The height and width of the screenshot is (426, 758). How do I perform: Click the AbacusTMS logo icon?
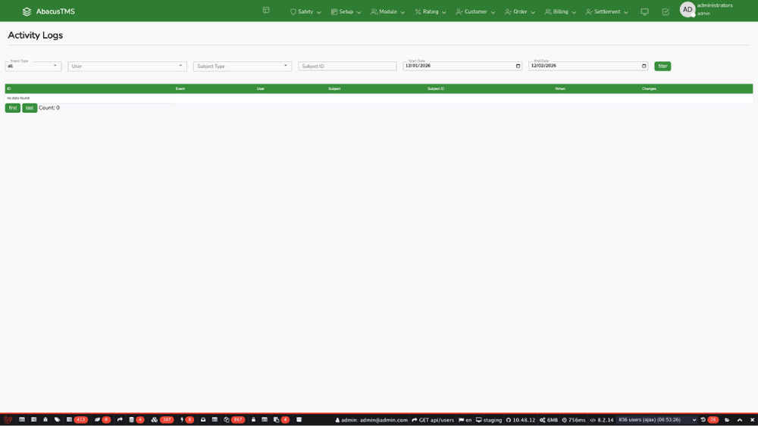coord(27,11)
